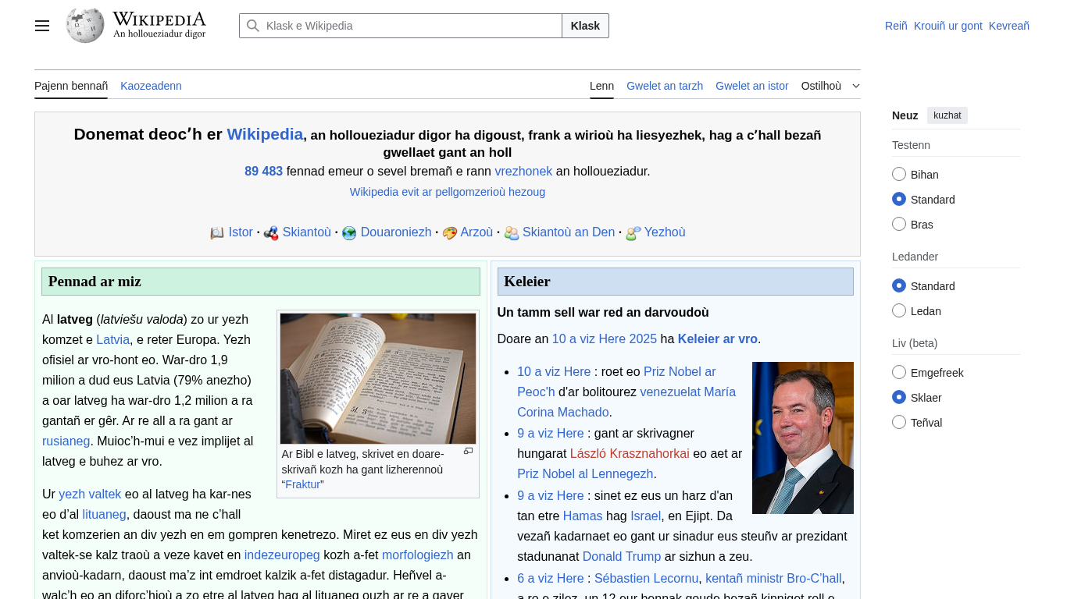The height and width of the screenshot is (599, 1067).
Task: Open the Israel link
Action: pos(645,516)
